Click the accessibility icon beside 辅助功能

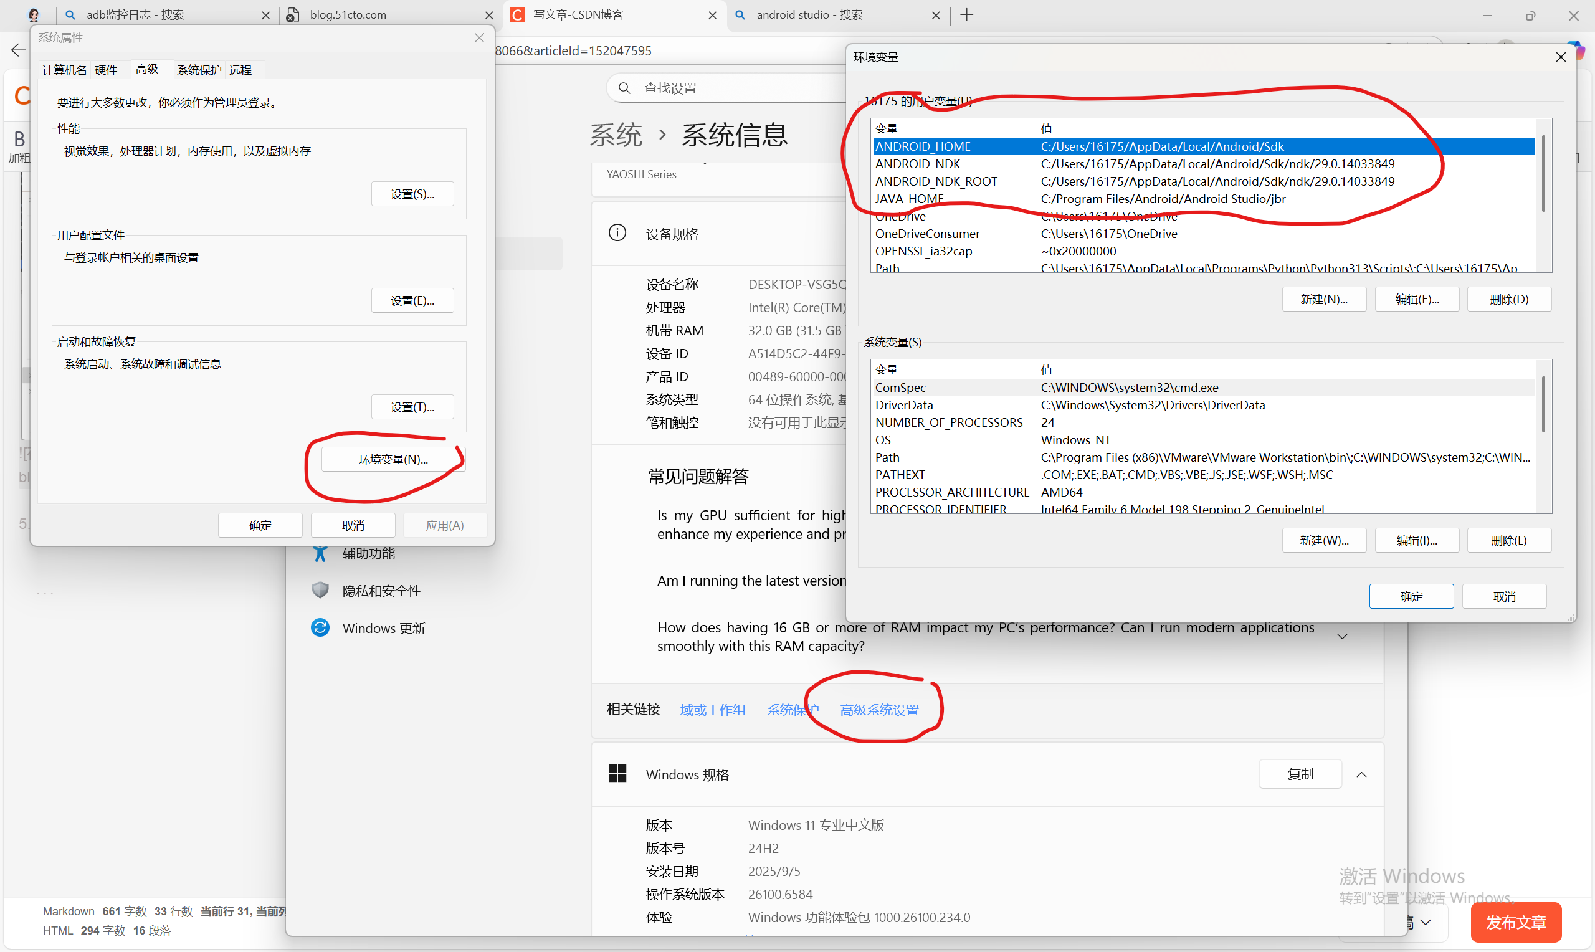coord(320,553)
